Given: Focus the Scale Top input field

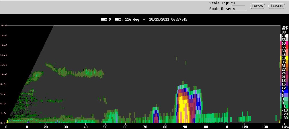Looking at the screenshot, I should 238,3.
